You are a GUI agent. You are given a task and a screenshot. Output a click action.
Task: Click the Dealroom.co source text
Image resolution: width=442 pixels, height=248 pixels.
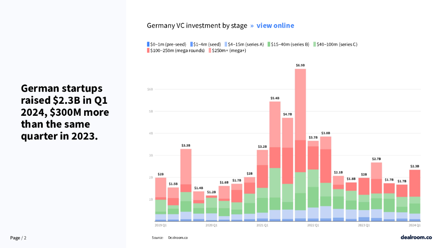[x=178, y=238]
